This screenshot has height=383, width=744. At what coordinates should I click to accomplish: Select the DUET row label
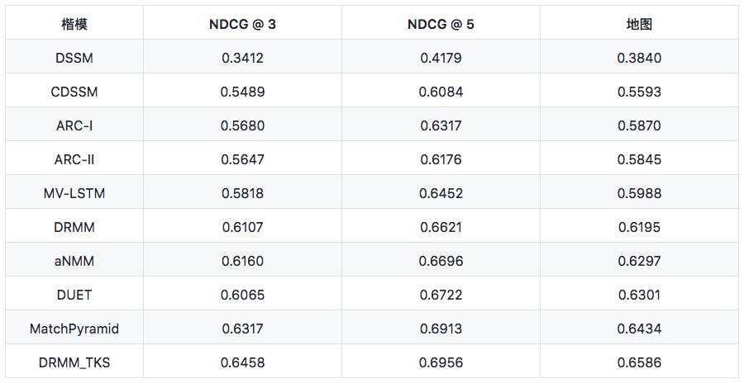[x=74, y=295]
